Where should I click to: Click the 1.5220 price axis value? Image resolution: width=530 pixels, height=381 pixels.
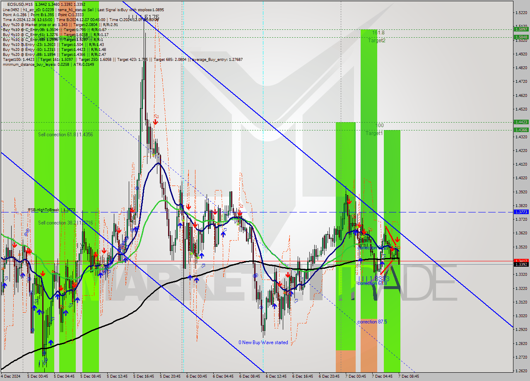521,12
